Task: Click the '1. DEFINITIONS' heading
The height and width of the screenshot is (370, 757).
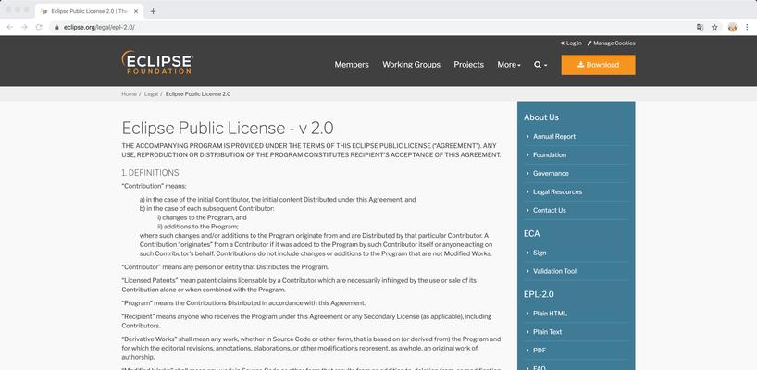Action: click(150, 173)
